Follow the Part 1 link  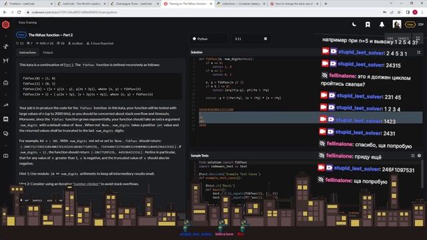[69, 65]
